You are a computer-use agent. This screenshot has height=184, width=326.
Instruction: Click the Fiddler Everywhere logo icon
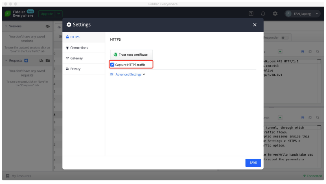[x=7, y=13]
